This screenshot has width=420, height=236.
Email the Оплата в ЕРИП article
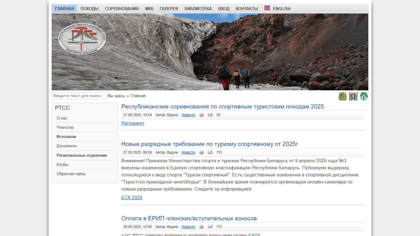210,227
